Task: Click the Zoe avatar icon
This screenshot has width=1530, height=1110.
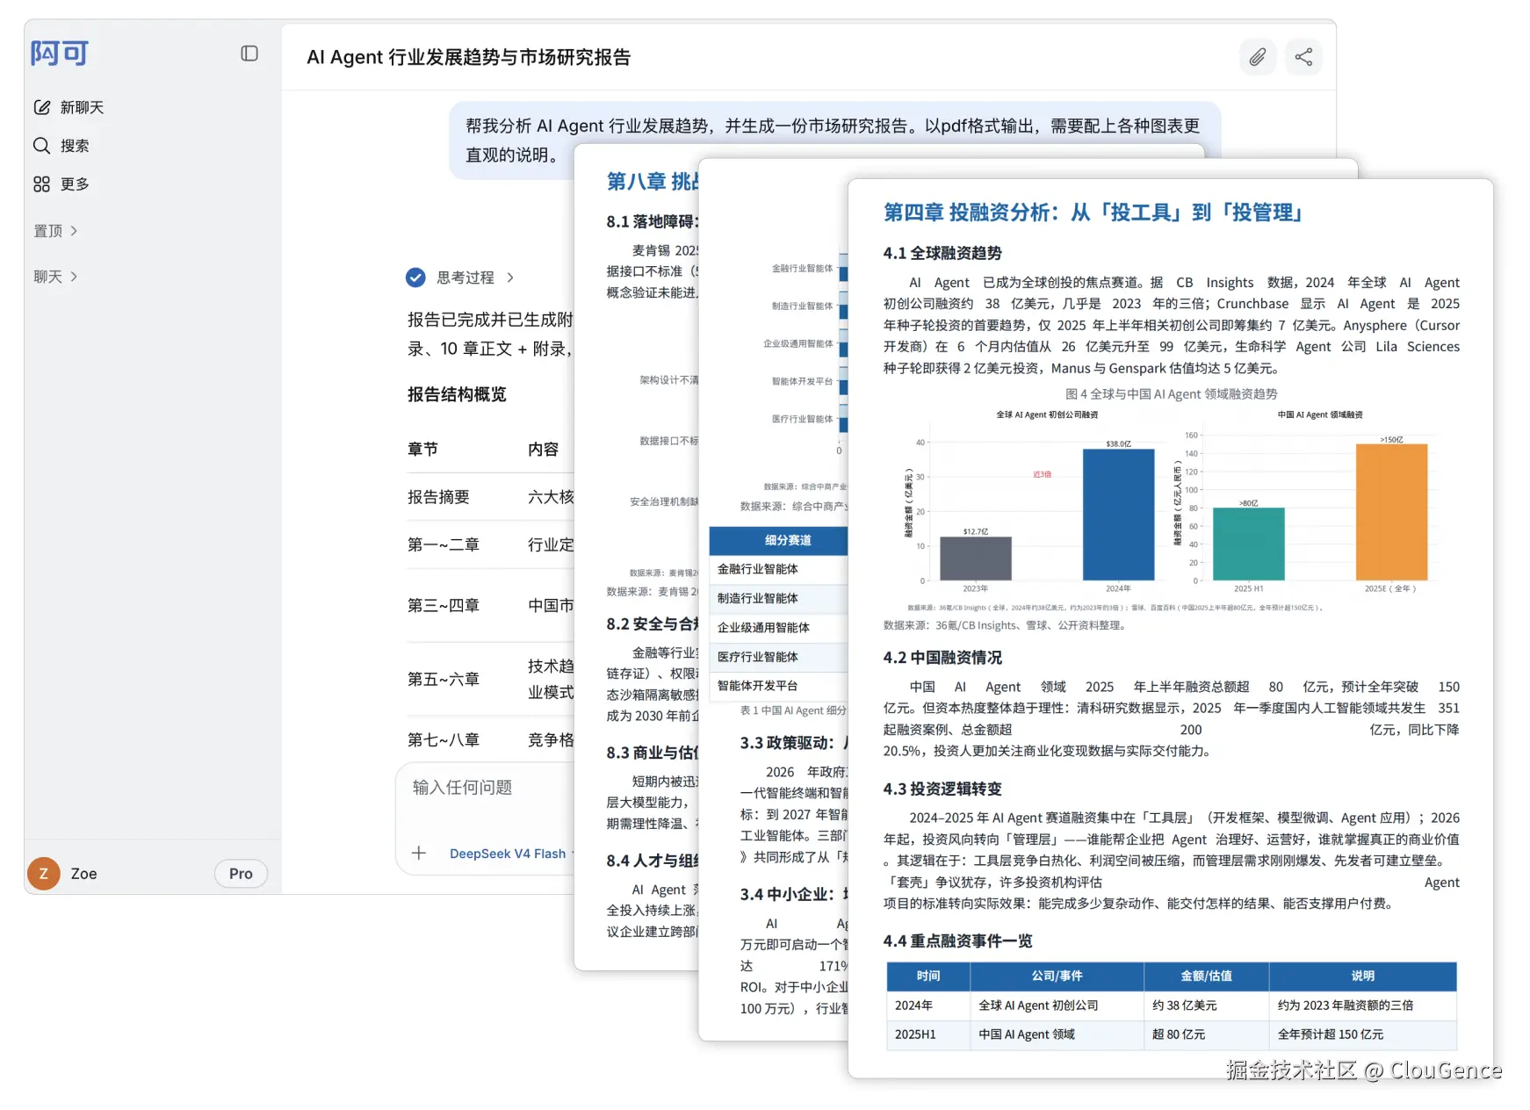Action: (x=44, y=874)
